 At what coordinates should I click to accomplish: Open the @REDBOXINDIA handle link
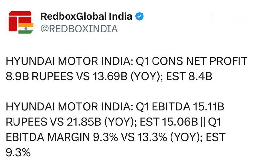[79, 29]
